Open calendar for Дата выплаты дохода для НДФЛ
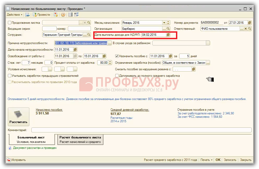This screenshot has width=259, height=169. 168,35
